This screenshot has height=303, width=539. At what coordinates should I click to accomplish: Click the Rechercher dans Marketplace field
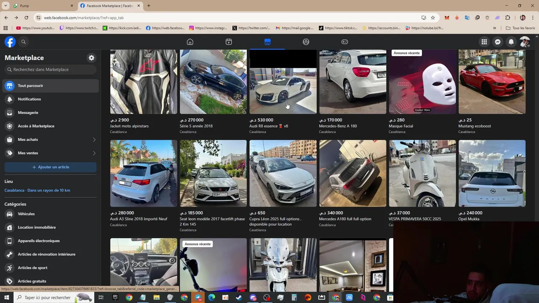[51, 69]
